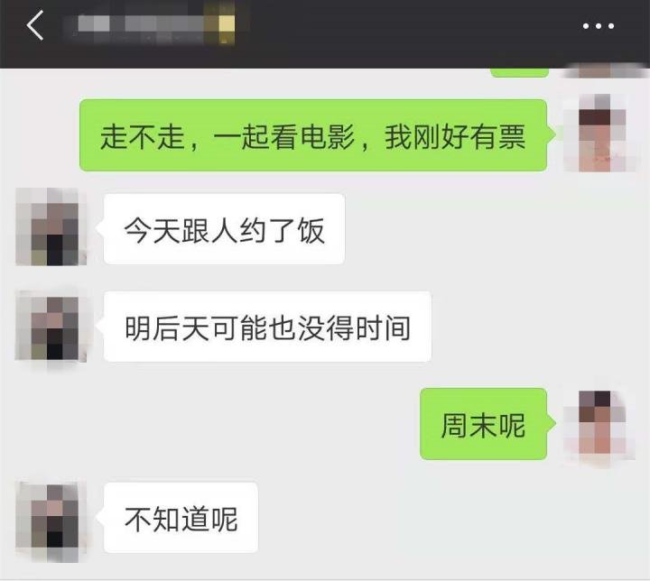Tap the cut-off green bubble below header

[x=519, y=73]
